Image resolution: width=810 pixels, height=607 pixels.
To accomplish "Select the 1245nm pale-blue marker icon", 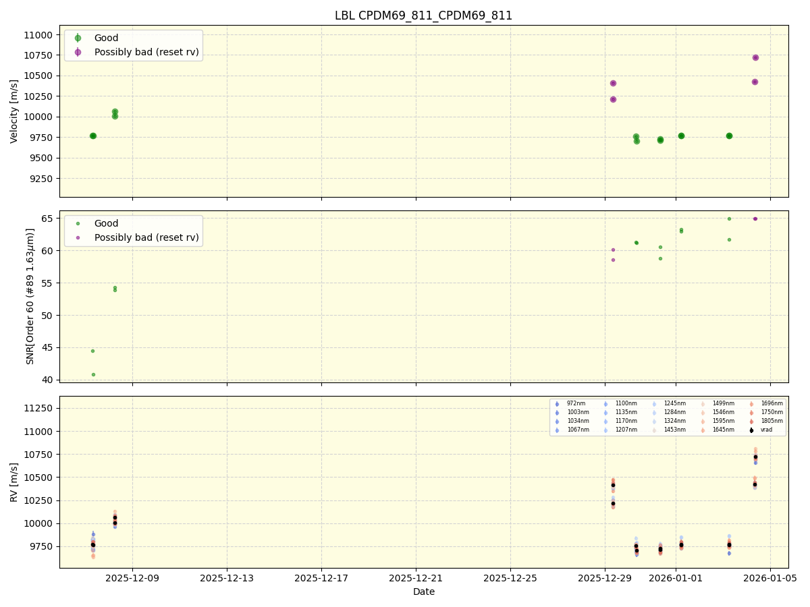I will tap(653, 403).
